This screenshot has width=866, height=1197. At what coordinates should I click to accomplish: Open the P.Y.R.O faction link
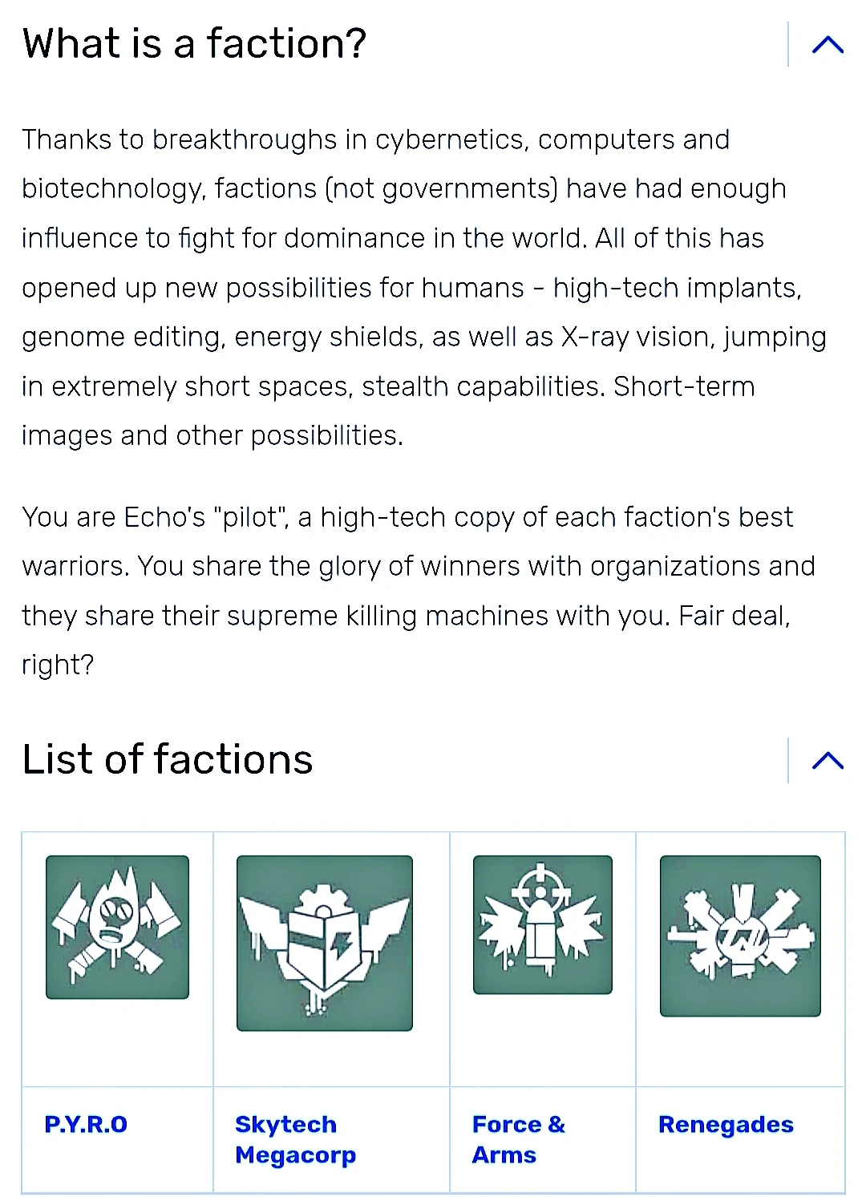point(86,1124)
